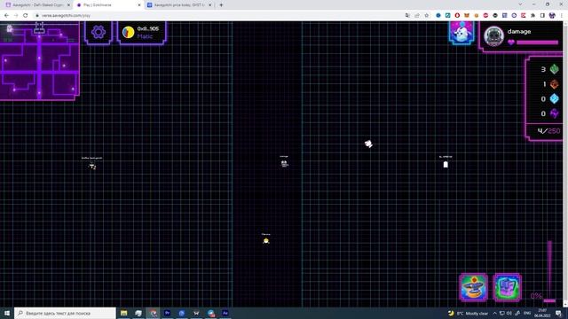
Task: Click the yellow gotchi character
Action: pyautogui.click(x=266, y=241)
